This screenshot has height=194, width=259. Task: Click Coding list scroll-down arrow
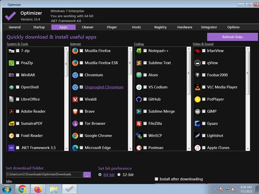click(x=189, y=149)
